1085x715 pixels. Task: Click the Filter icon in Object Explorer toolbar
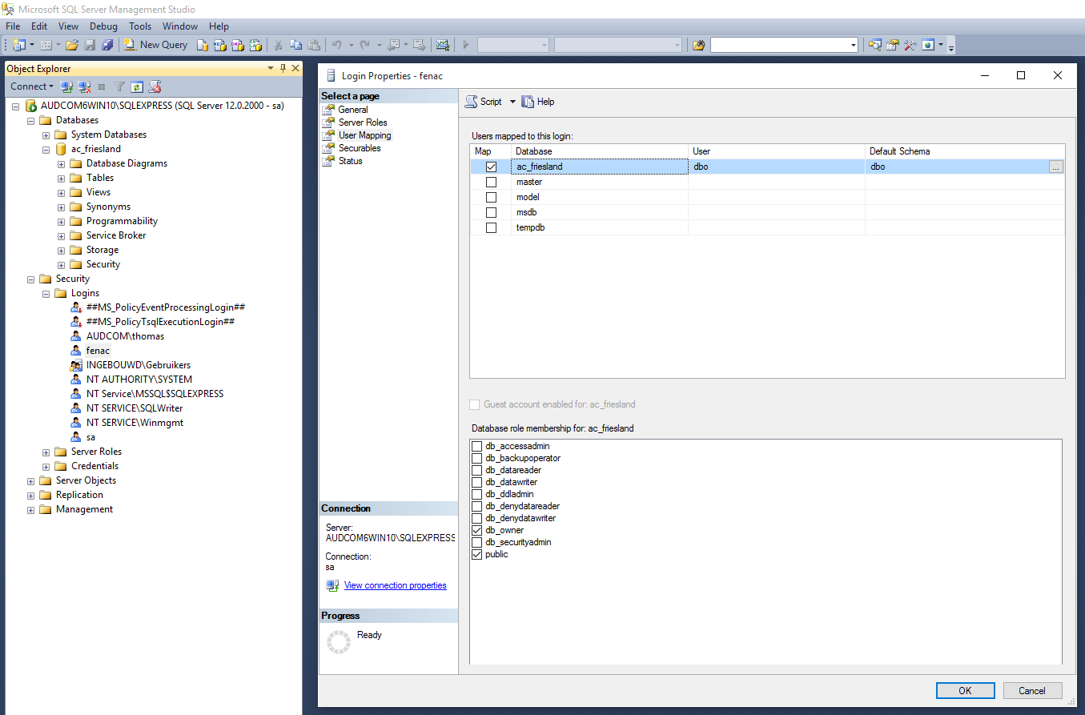(x=119, y=86)
